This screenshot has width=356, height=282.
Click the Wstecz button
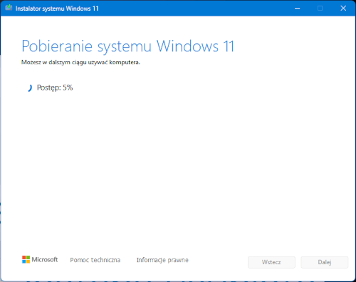(271, 262)
